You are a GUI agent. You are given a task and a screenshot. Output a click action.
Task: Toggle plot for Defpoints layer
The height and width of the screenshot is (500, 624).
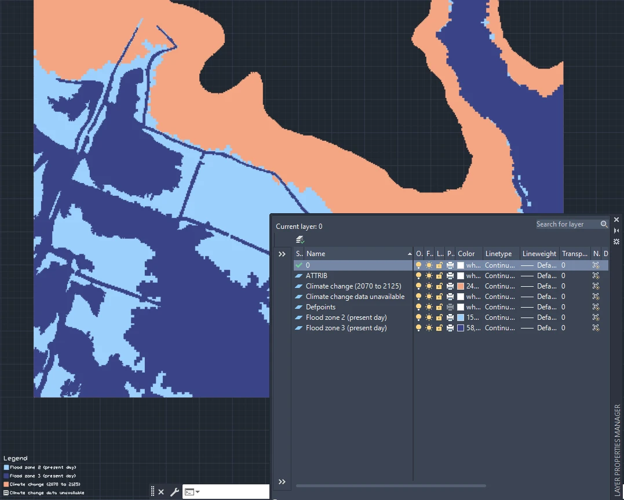tap(450, 307)
